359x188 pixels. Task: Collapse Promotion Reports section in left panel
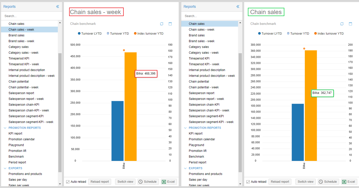pos(5,128)
